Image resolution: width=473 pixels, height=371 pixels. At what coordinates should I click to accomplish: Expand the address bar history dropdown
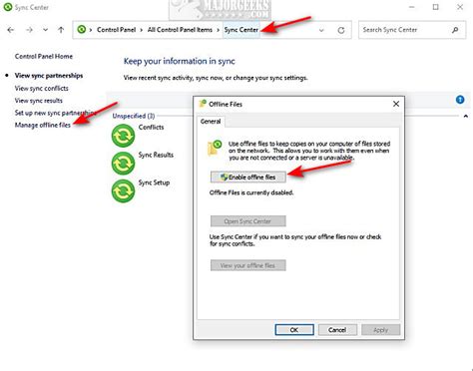(x=321, y=30)
